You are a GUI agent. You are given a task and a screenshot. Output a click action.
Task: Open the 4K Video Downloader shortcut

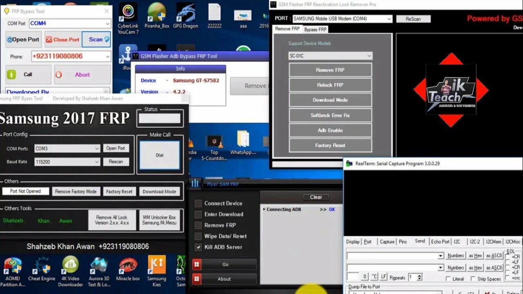coord(70,272)
